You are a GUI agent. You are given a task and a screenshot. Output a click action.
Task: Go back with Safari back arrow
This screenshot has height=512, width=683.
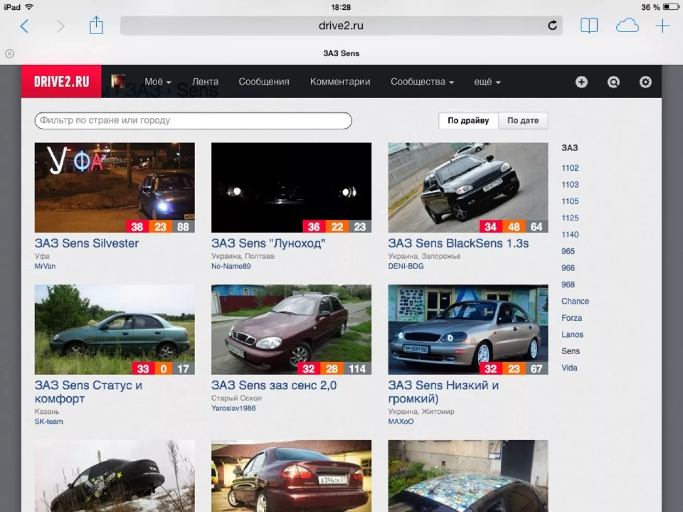coord(24,26)
